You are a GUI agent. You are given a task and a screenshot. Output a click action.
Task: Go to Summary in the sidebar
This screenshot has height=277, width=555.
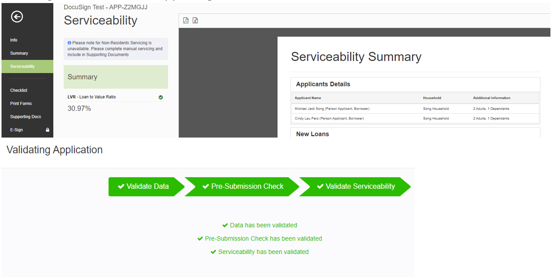pyautogui.click(x=19, y=53)
